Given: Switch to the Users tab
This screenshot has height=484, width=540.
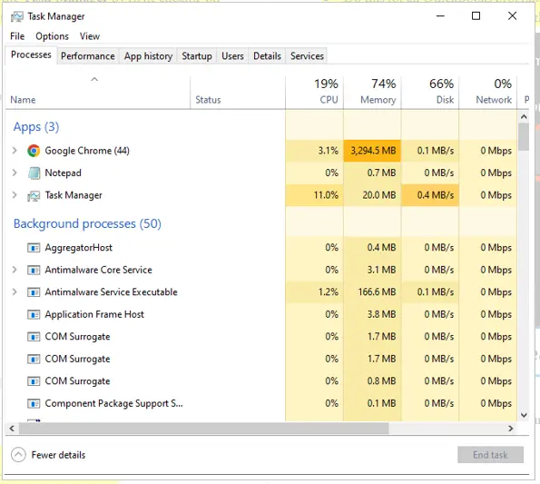Looking at the screenshot, I should (x=232, y=56).
